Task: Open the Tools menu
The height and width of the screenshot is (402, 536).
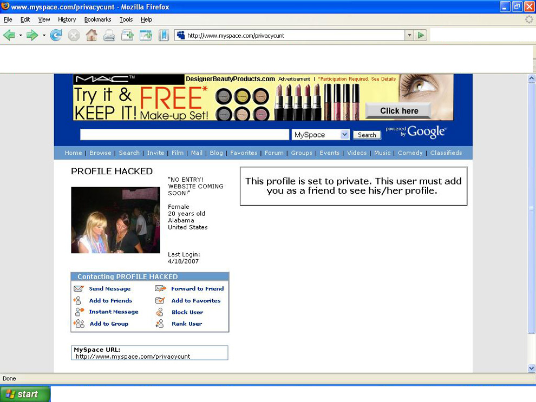Action: coord(126,19)
